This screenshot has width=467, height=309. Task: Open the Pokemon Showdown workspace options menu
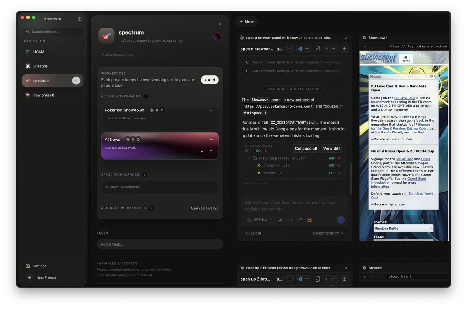click(x=211, y=110)
